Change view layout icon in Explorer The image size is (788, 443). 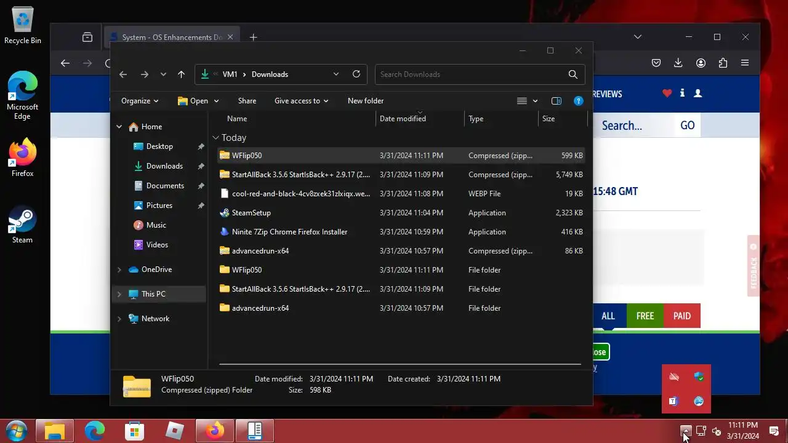[x=521, y=101]
